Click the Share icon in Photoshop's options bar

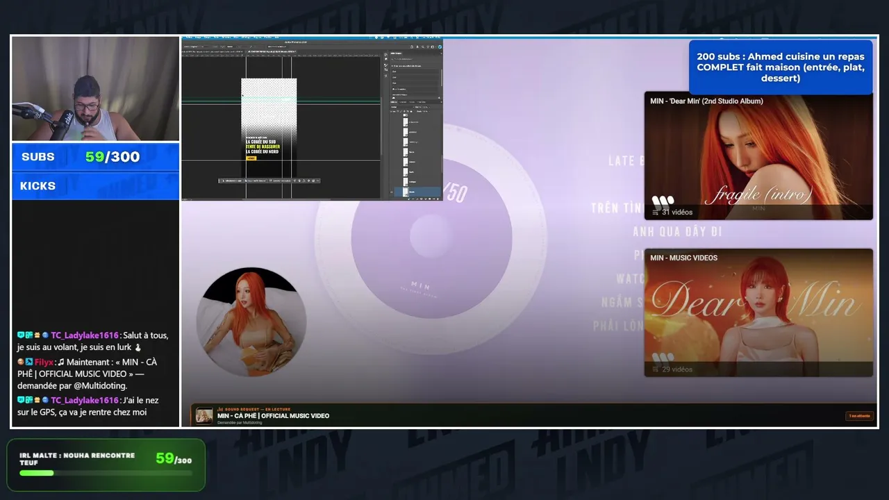(413, 47)
